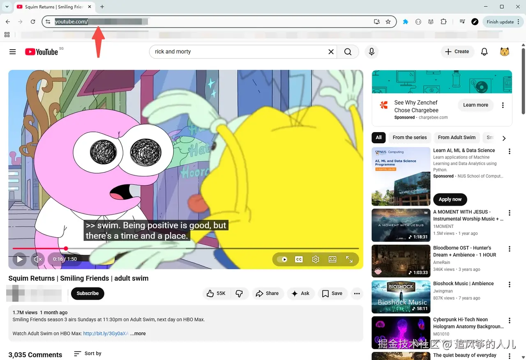Play the video
This screenshot has width=526, height=360.
point(19,259)
